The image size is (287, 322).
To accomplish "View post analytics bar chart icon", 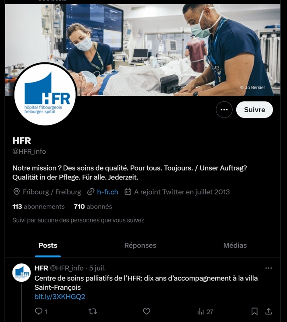I will pos(200,312).
